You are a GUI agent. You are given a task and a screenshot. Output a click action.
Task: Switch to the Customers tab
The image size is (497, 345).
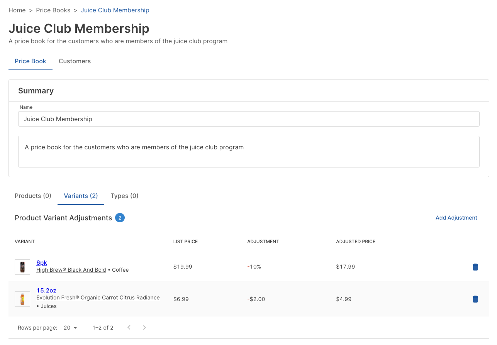point(75,61)
